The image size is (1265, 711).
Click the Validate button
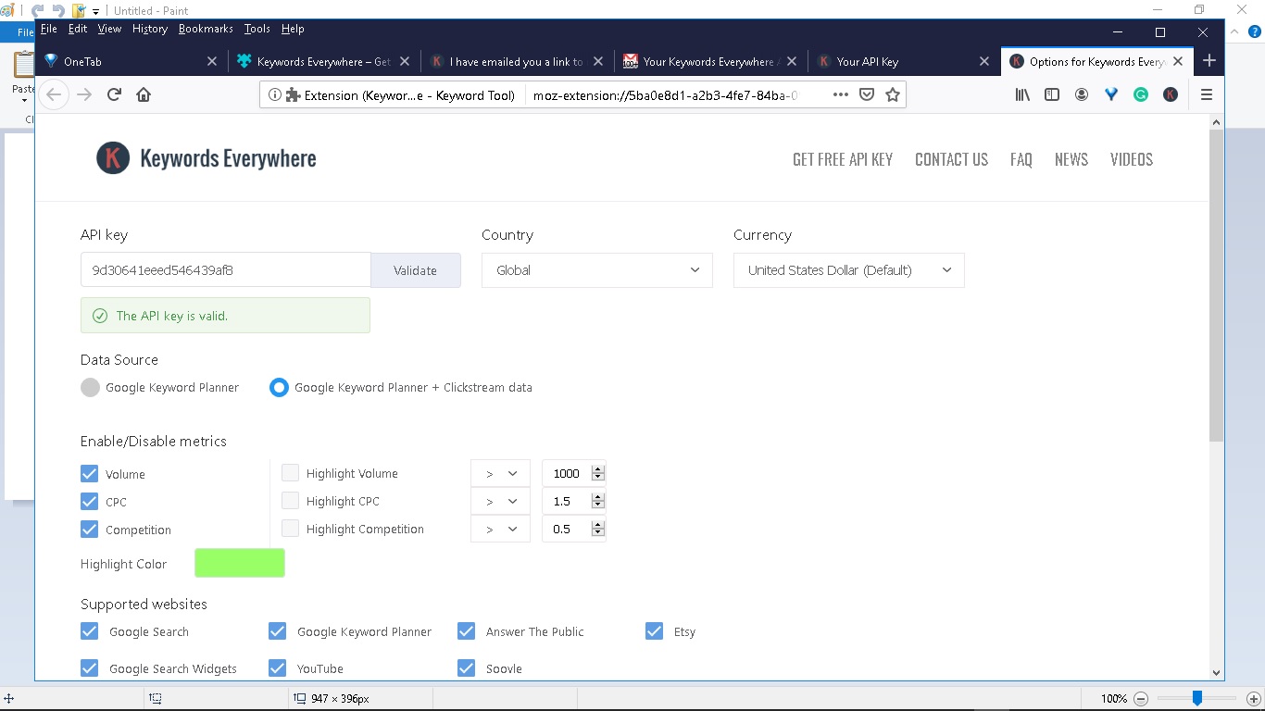pyautogui.click(x=415, y=270)
